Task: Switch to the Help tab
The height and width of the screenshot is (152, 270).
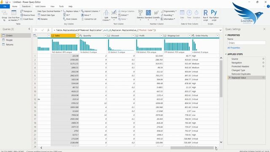Action: point(70,6)
